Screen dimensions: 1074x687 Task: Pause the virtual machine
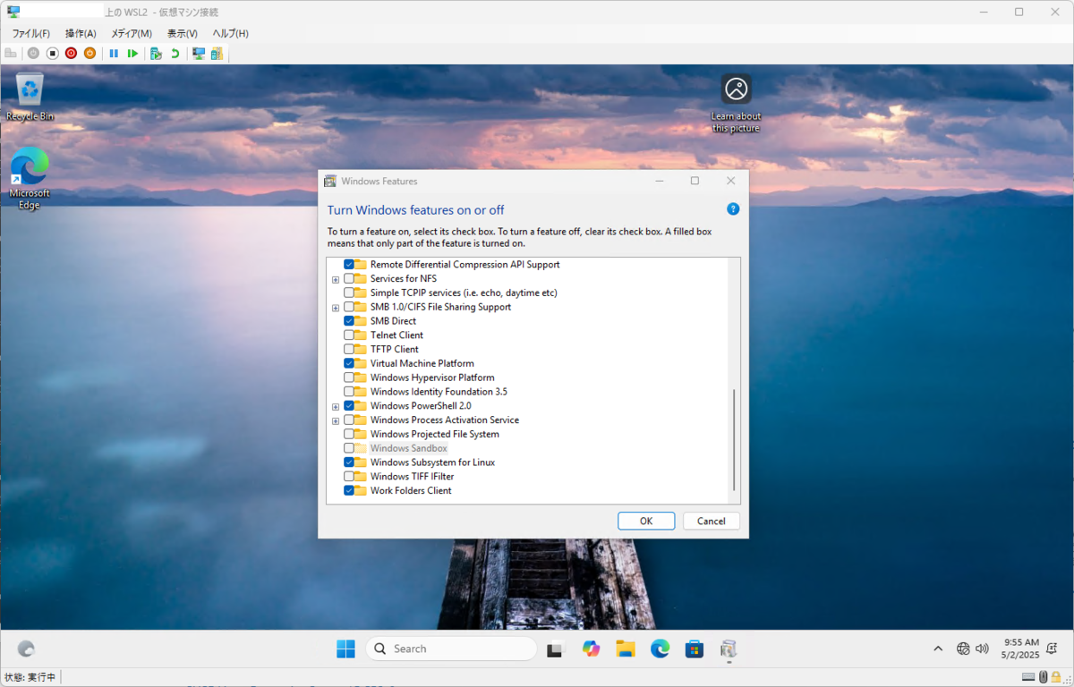pyautogui.click(x=114, y=54)
